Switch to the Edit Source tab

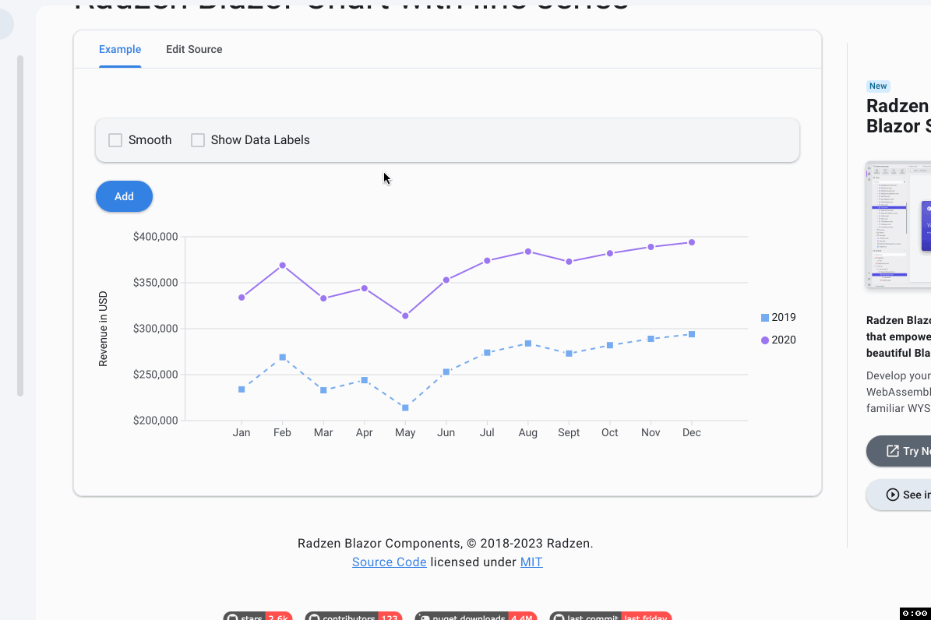(194, 49)
